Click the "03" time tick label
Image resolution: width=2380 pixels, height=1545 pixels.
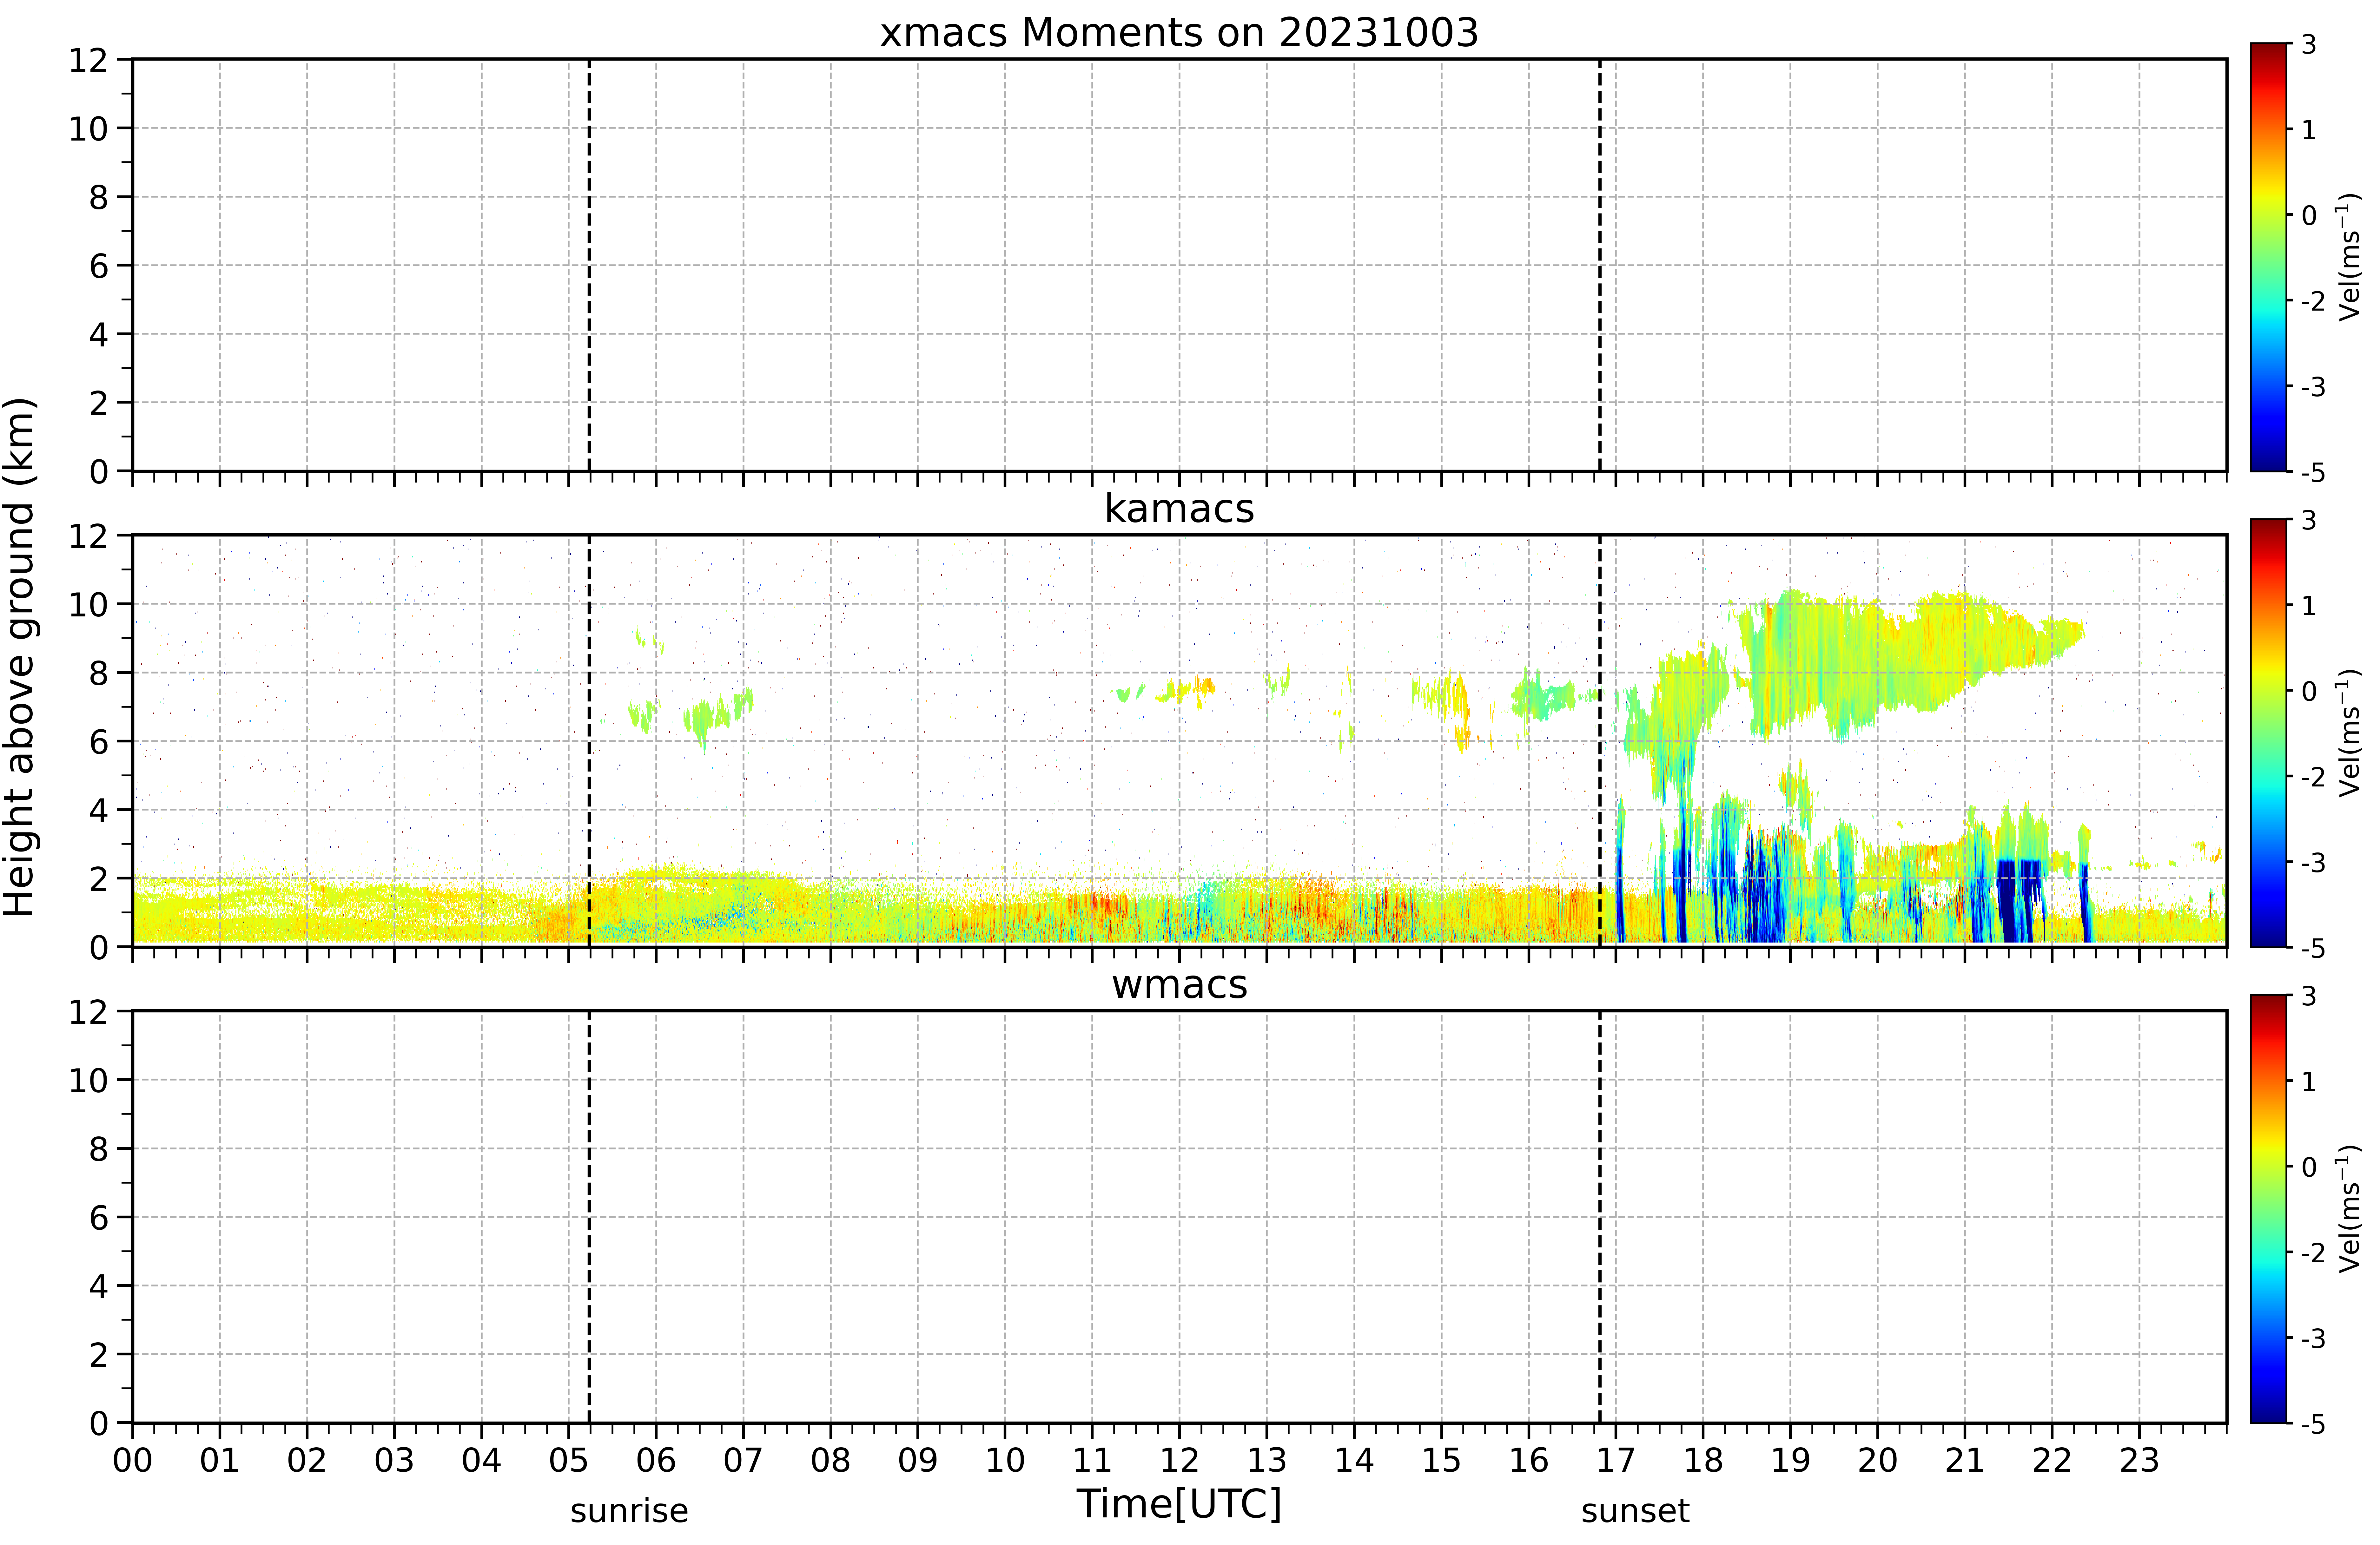click(x=394, y=1461)
